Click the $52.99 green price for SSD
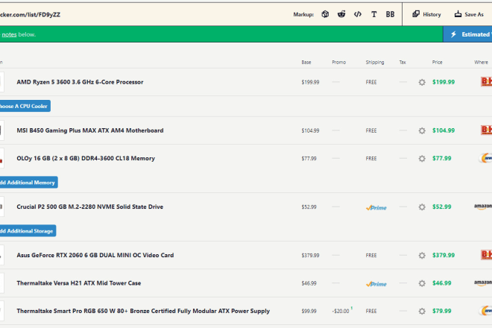 (x=442, y=206)
